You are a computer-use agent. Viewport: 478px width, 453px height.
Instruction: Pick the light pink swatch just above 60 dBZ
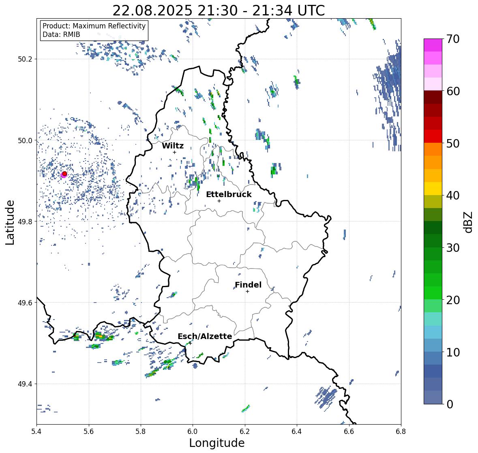click(x=433, y=84)
